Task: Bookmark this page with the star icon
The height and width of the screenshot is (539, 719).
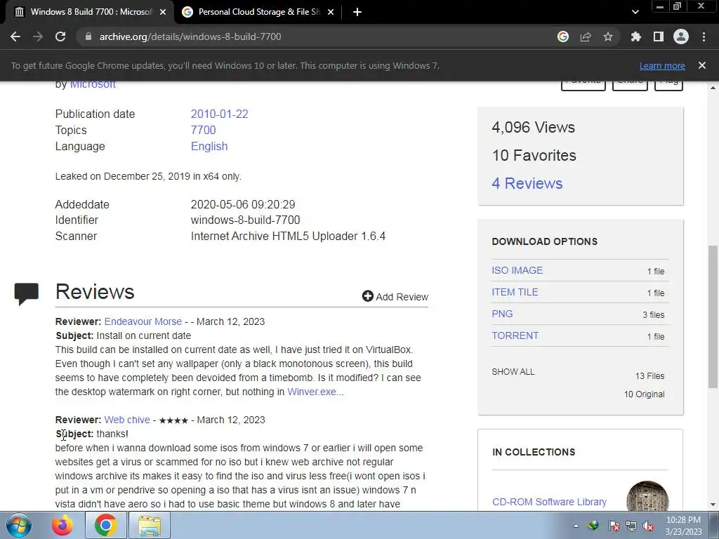Action: click(608, 36)
